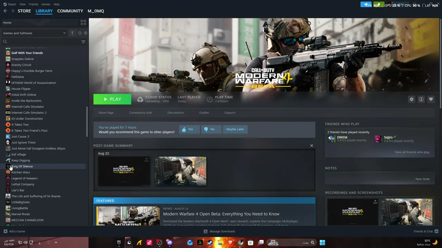The width and height of the screenshot is (442, 248).
Task: Select Keep Digging from the library
Action: [x=21, y=161]
